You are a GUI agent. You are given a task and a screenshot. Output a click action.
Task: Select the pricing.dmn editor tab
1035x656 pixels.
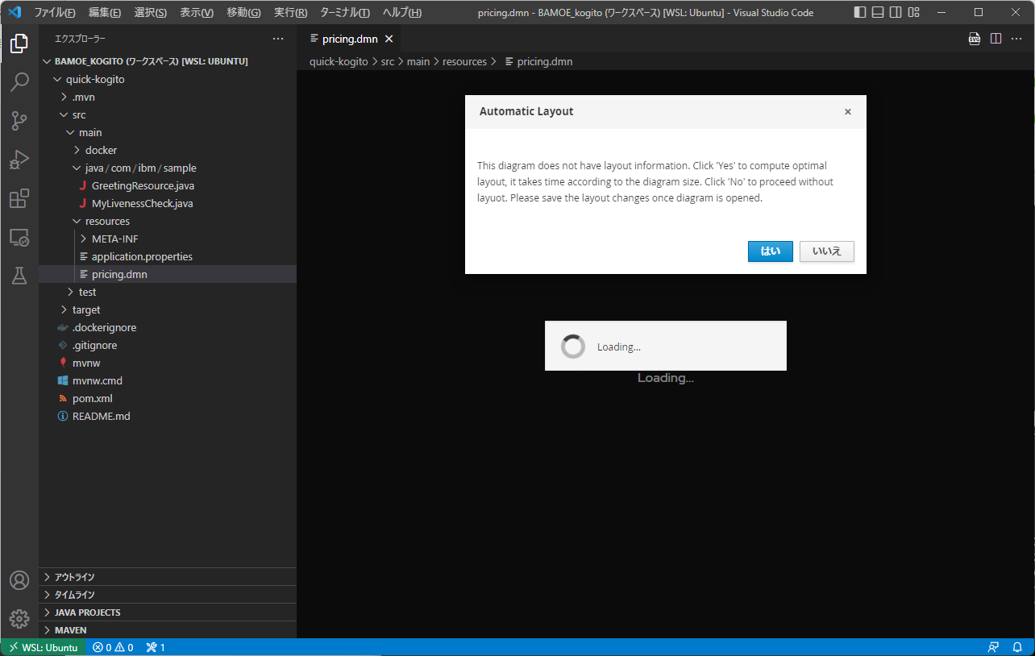tap(348, 39)
